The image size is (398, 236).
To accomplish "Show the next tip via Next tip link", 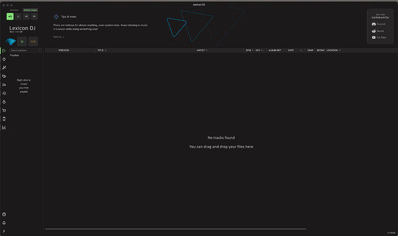I will (58, 37).
